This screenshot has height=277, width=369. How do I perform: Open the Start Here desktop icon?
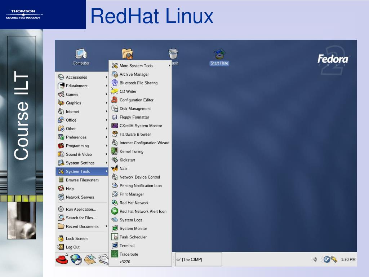point(219,57)
